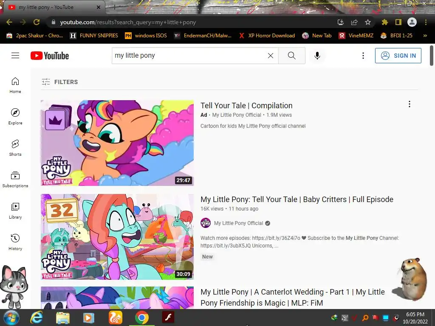Click share page icon in address bar
This screenshot has height=326, width=435.
coord(354,22)
